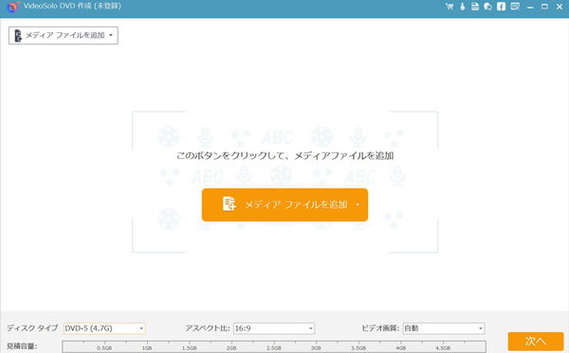Click the capacity bar at 2GB

pyautogui.click(x=231, y=346)
